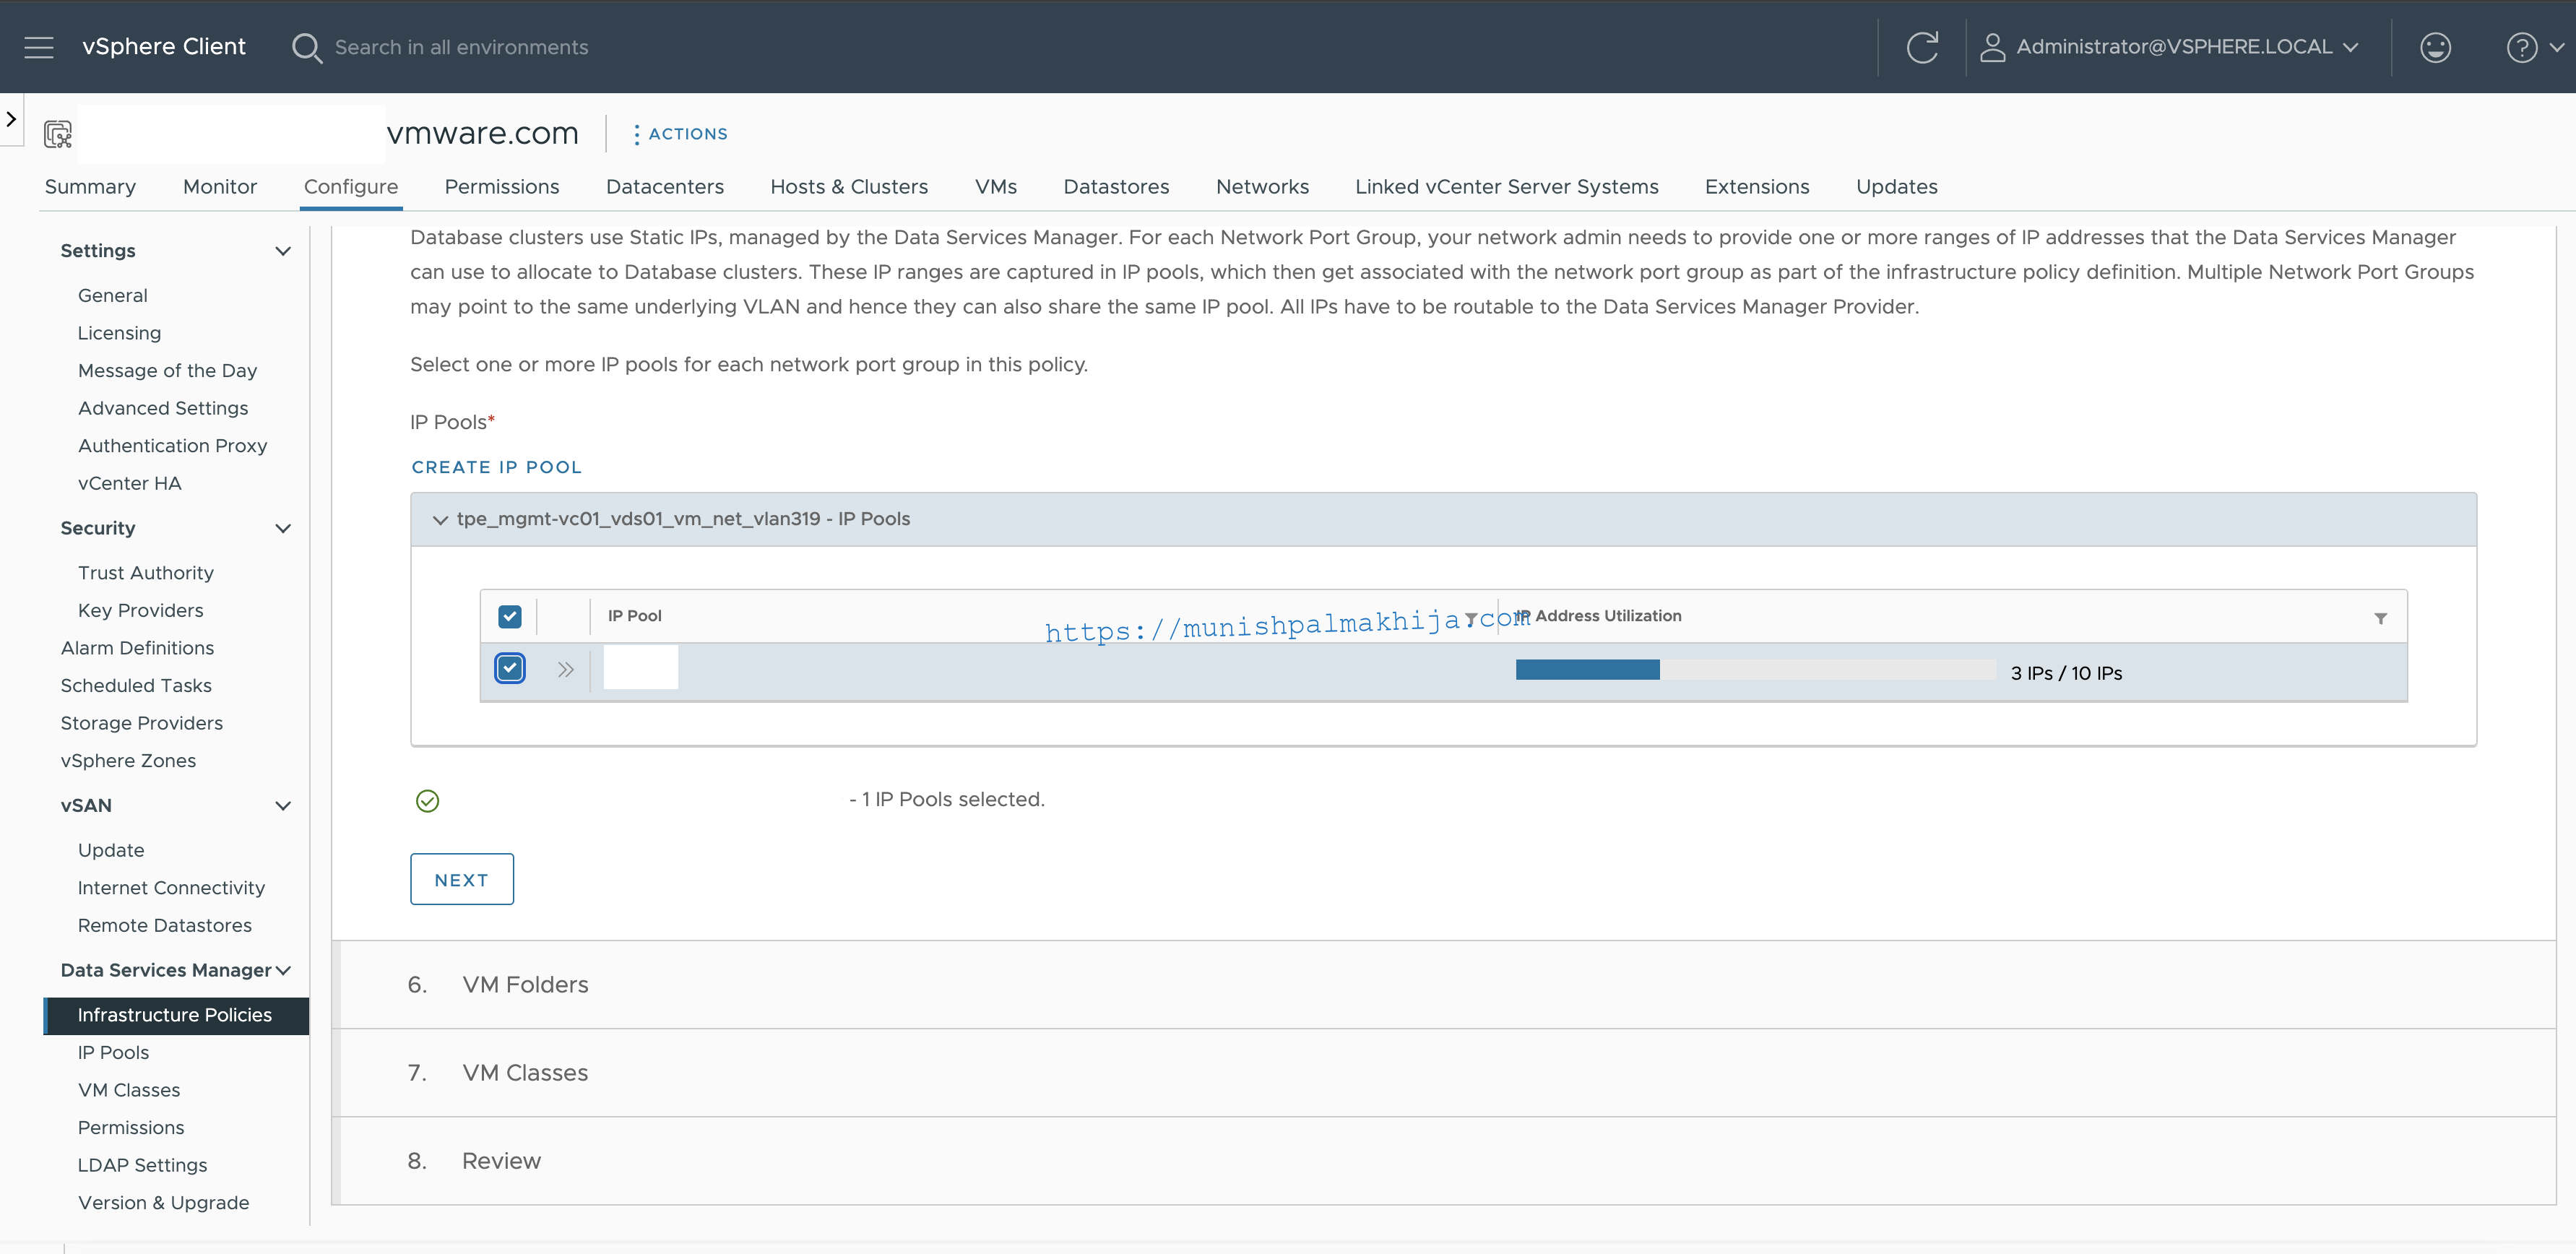Image resolution: width=2576 pixels, height=1254 pixels.
Task: Open Trust Authority under Security
Action: tap(146, 573)
